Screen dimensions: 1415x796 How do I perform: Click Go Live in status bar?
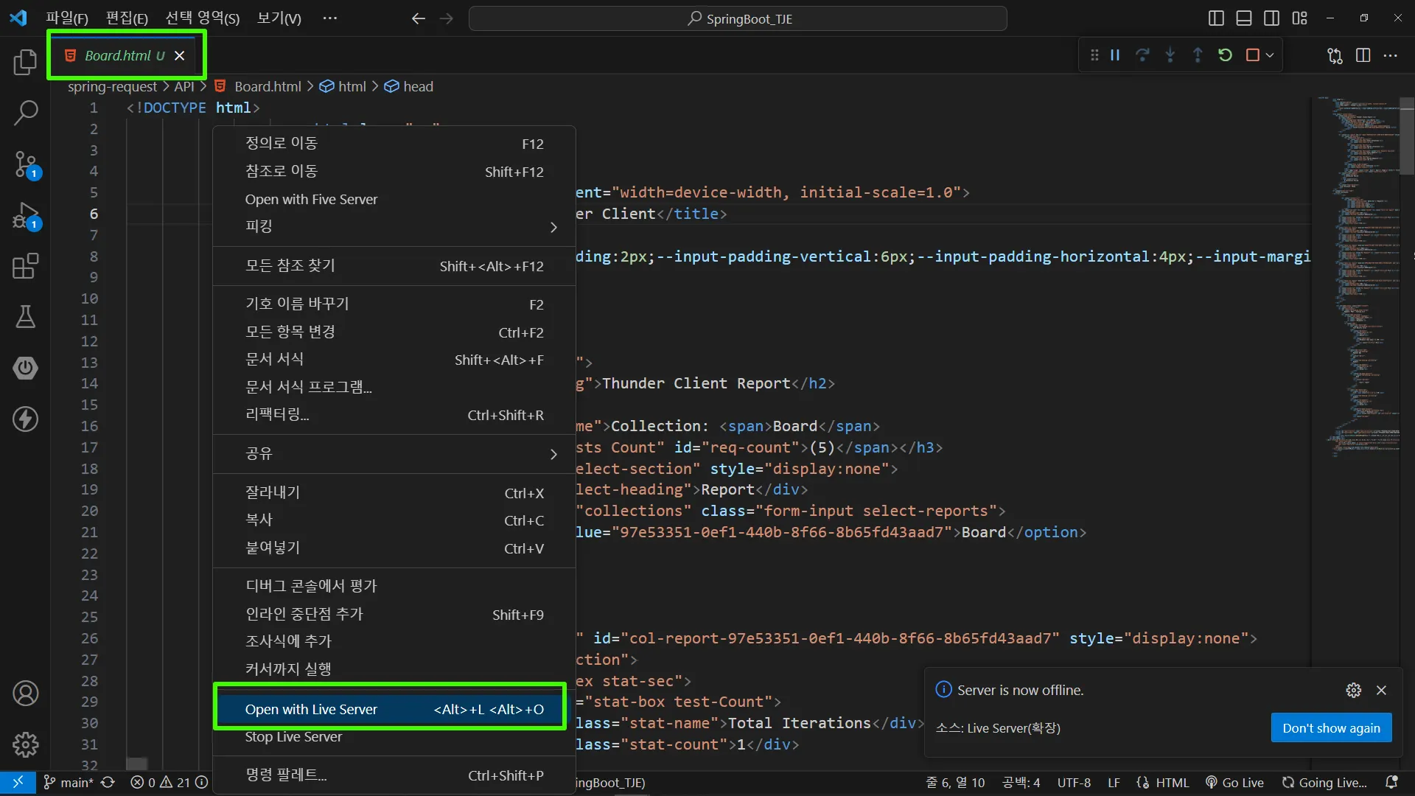1235,783
